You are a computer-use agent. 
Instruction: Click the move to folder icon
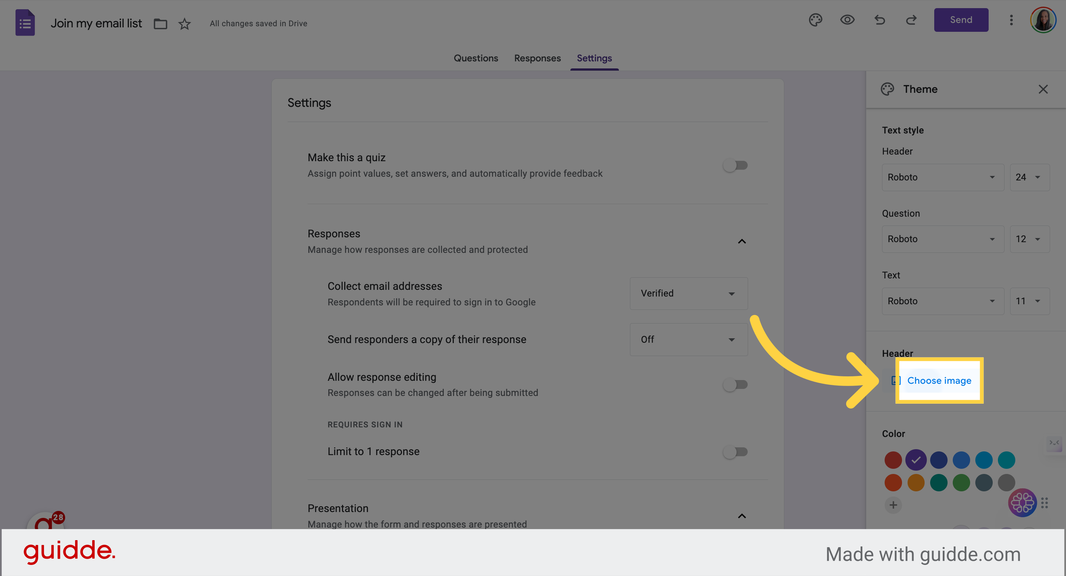(160, 24)
